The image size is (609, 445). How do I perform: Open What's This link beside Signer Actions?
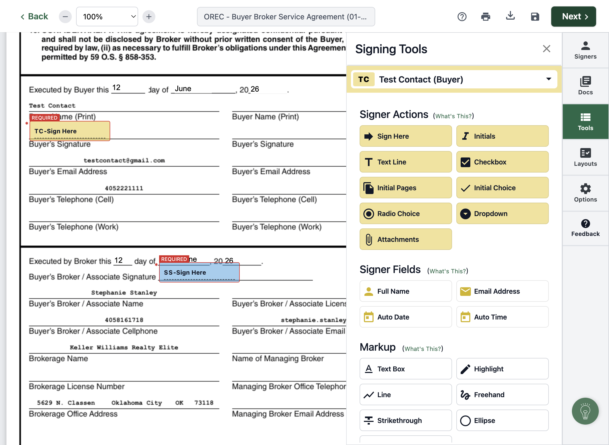[x=454, y=116]
